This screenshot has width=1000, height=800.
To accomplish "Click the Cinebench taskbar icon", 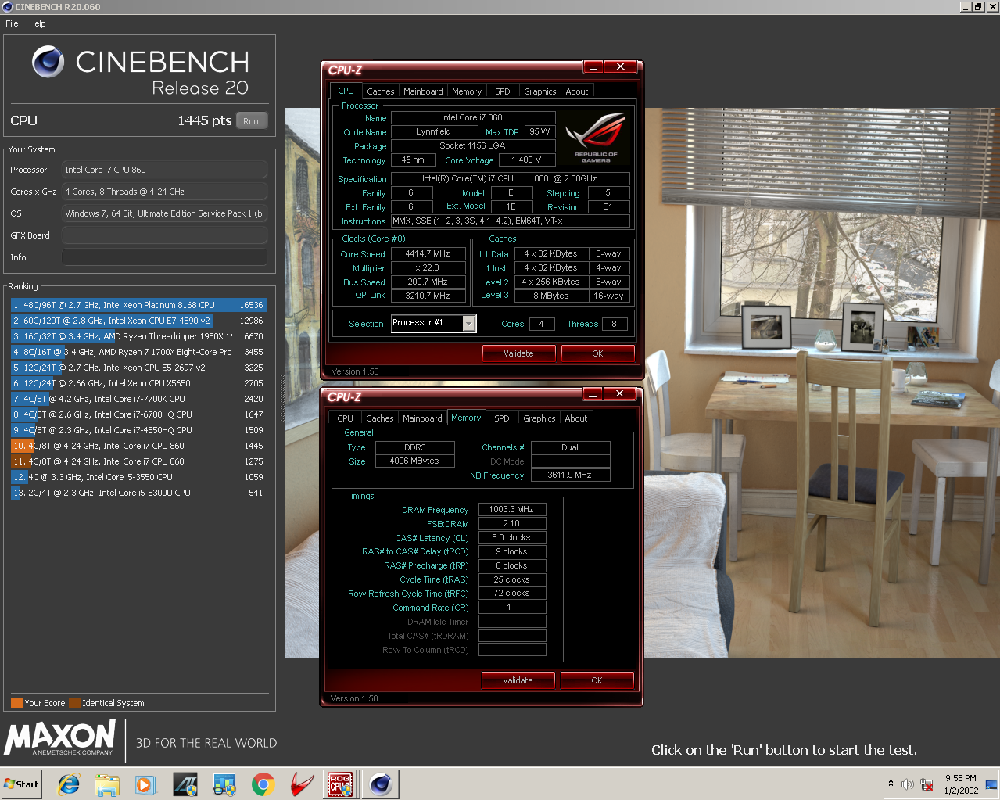I will [x=381, y=784].
